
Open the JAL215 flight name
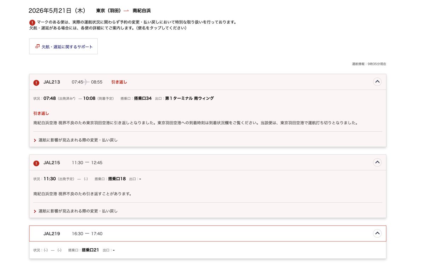[x=52, y=163]
